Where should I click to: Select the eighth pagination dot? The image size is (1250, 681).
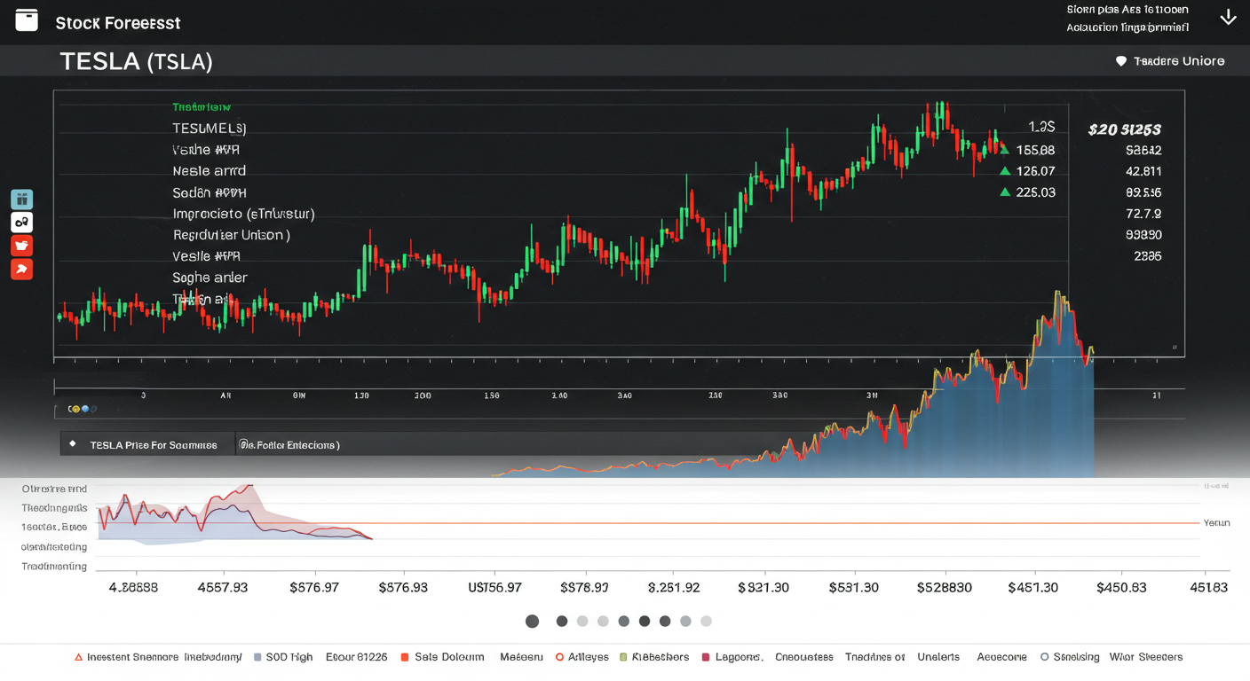685,621
